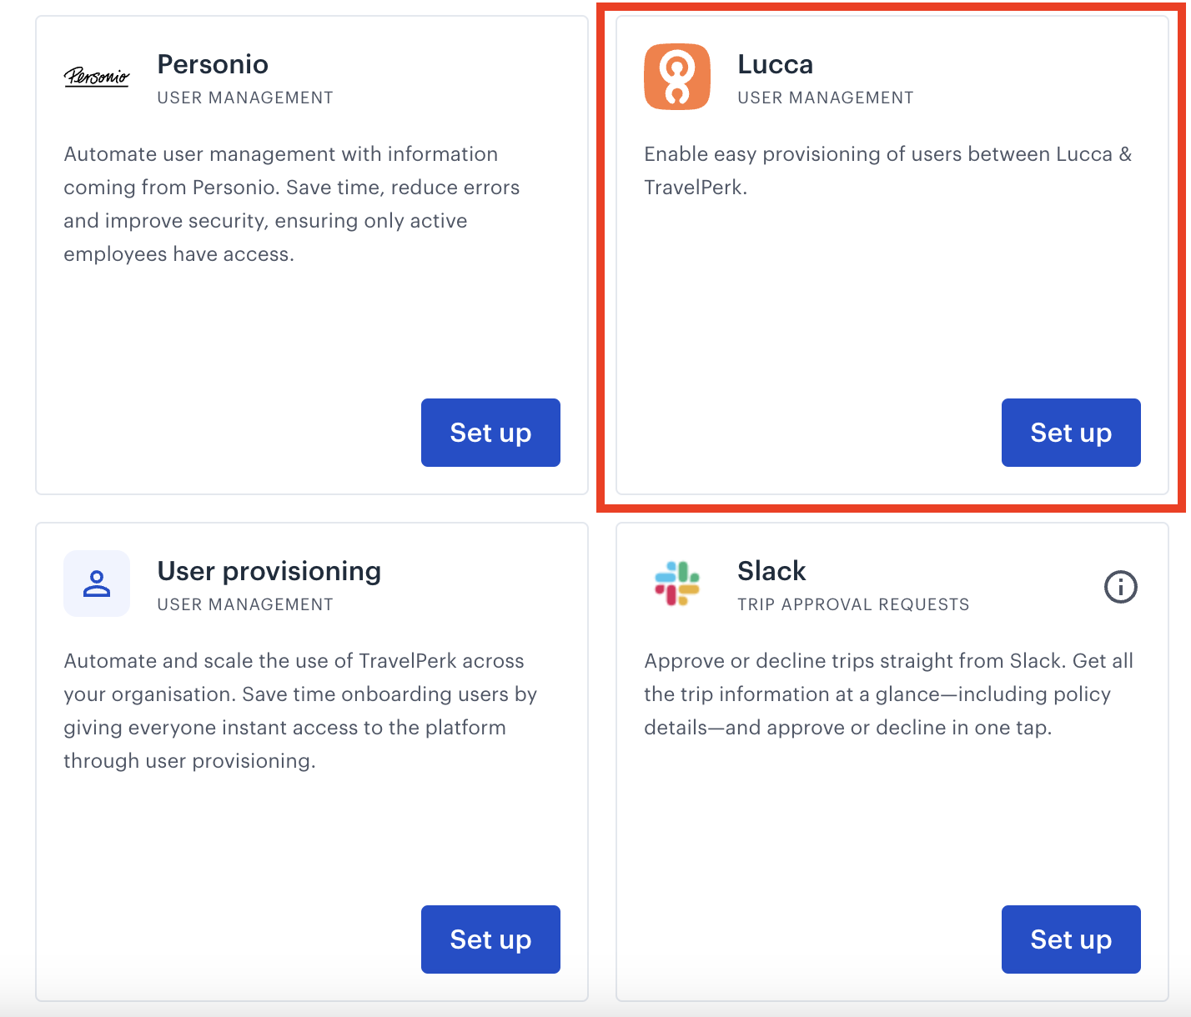Set up the Personio integration
The height and width of the screenshot is (1017, 1191).
coord(490,433)
